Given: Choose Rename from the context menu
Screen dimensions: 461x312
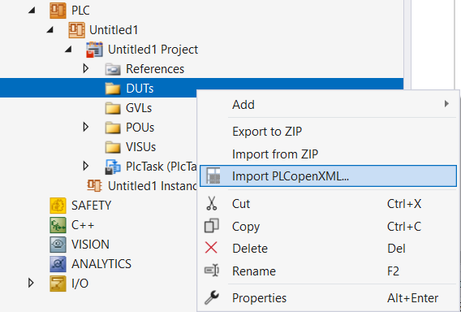Looking at the screenshot, I should click(328, 271).
